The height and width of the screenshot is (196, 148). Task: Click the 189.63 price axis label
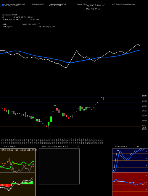point(145,101)
